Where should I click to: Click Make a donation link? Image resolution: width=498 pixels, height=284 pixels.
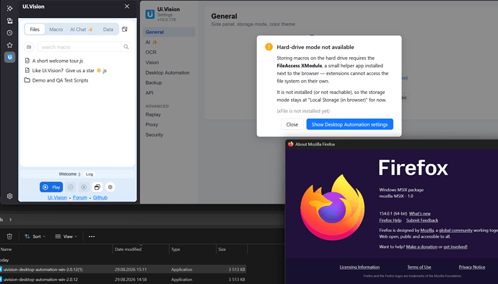(421, 247)
